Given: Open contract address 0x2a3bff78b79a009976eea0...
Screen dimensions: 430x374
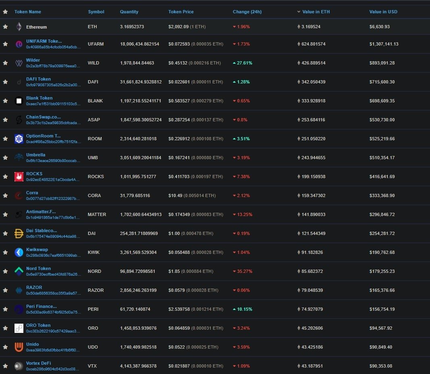Looking at the screenshot, I should click(x=53, y=66).
